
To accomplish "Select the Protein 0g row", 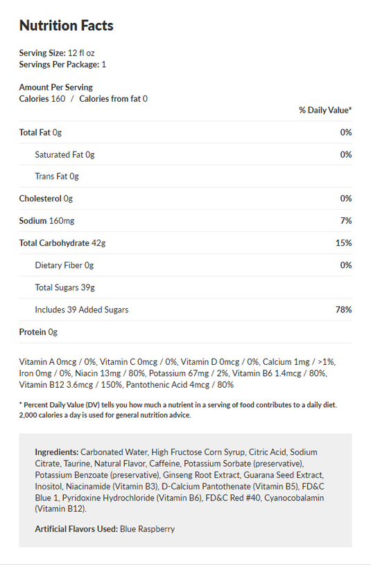I will coord(186,332).
